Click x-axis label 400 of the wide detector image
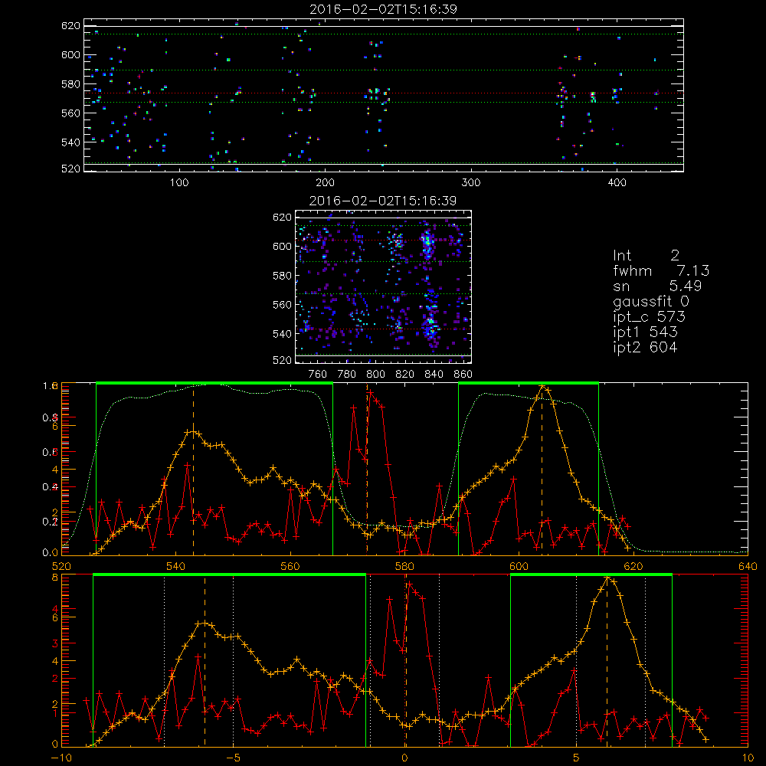 click(617, 183)
